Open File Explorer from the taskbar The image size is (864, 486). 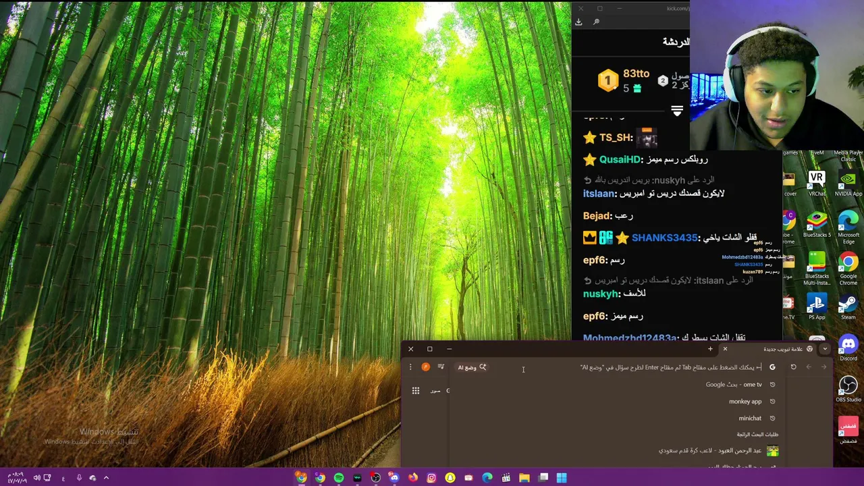coord(524,478)
